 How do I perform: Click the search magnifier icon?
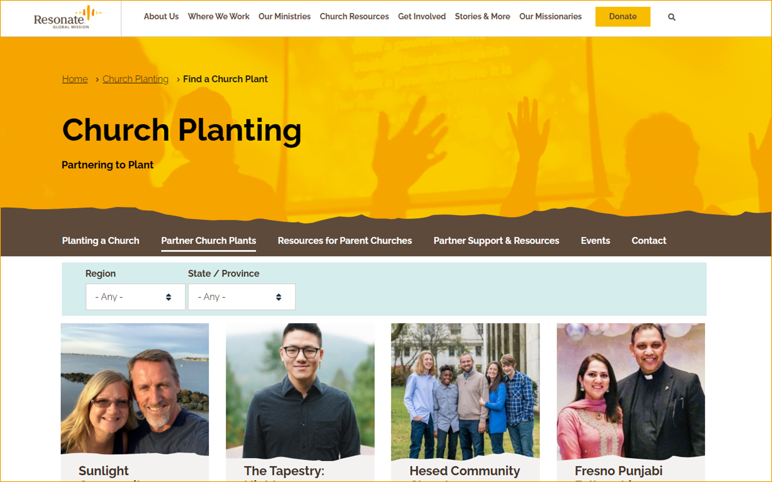pos(671,17)
